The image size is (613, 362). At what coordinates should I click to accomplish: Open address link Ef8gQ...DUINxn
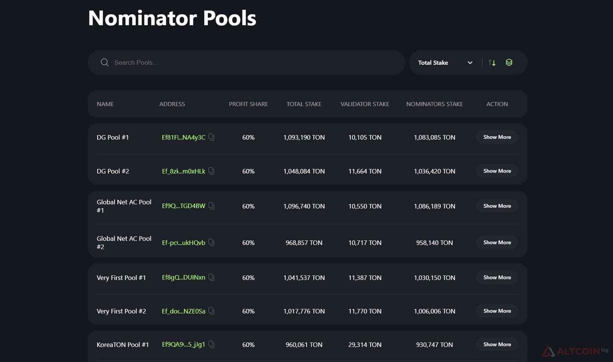coord(184,278)
